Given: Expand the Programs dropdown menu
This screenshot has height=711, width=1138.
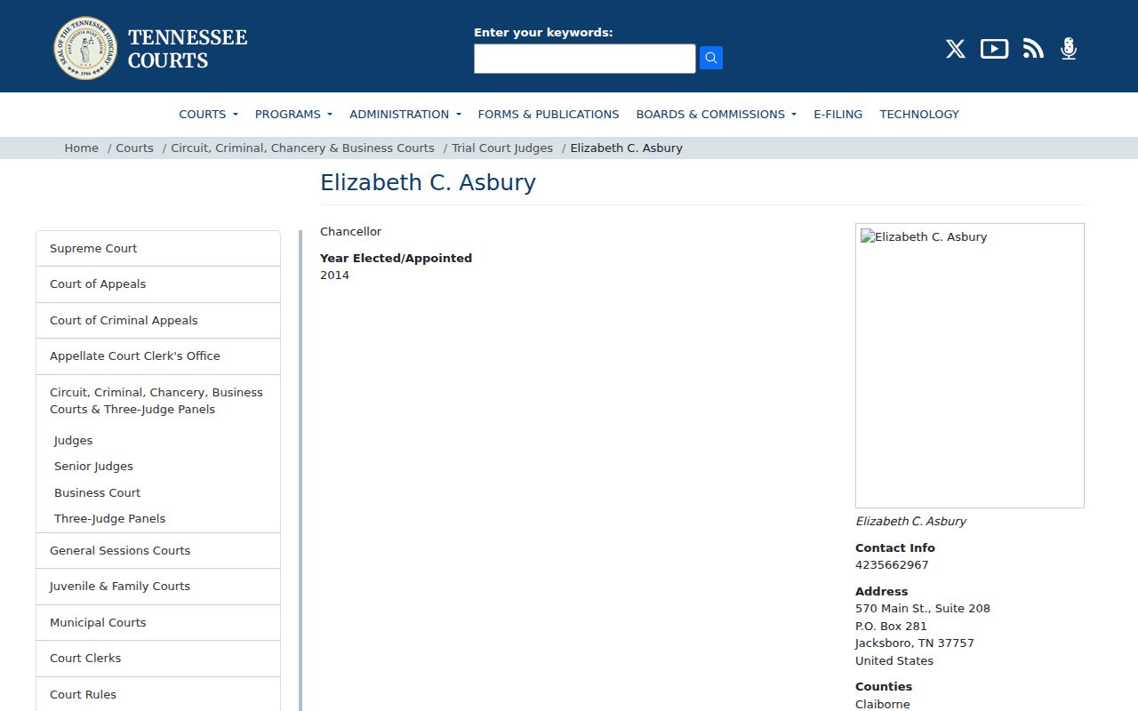Looking at the screenshot, I should point(293,114).
